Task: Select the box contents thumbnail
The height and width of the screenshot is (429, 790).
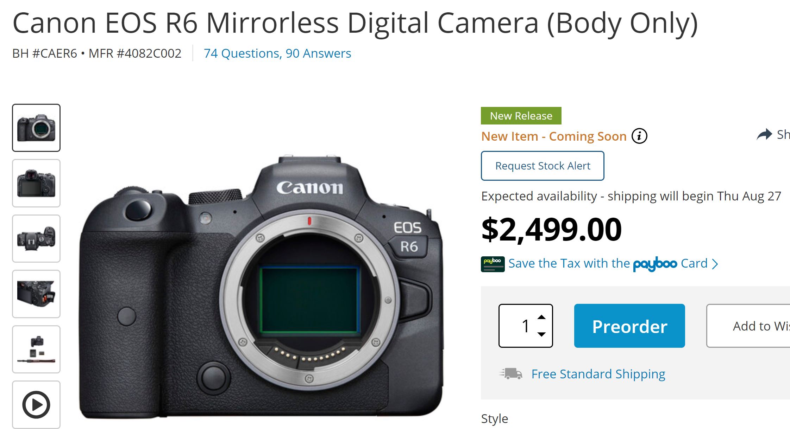Action: pyautogui.click(x=36, y=349)
